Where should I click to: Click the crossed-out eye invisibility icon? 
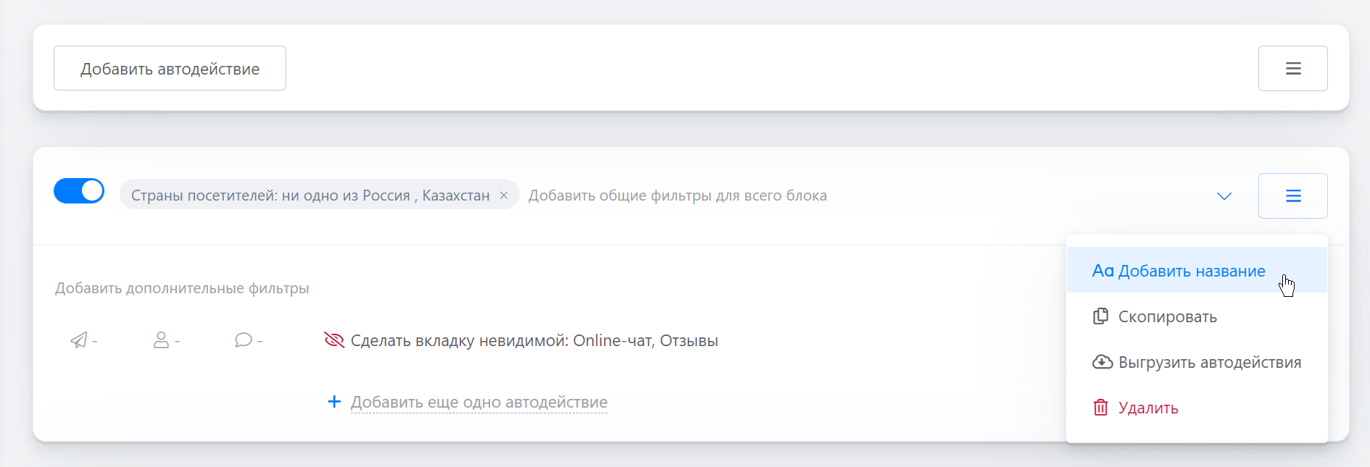[x=334, y=340]
